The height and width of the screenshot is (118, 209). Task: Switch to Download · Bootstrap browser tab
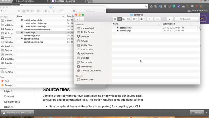point(69,1)
